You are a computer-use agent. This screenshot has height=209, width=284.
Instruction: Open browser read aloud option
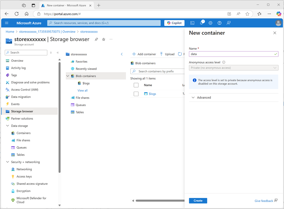click(x=238, y=14)
